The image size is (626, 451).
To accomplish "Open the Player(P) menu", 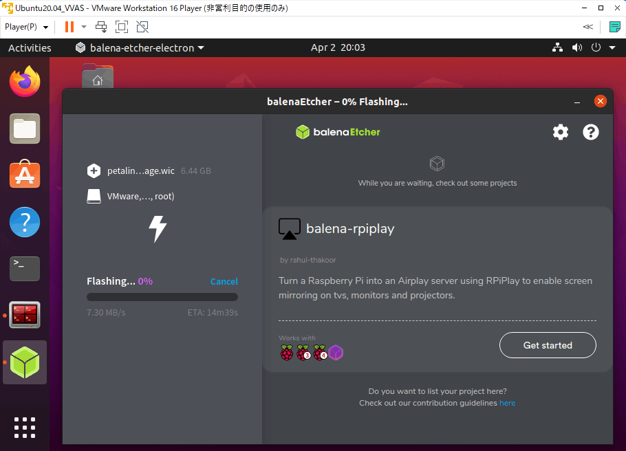I will pyautogui.click(x=27, y=27).
